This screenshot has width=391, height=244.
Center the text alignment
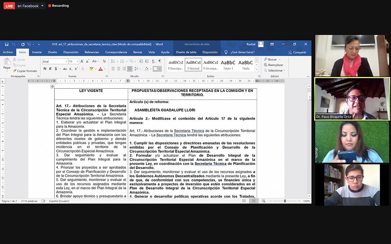[x=119, y=69]
